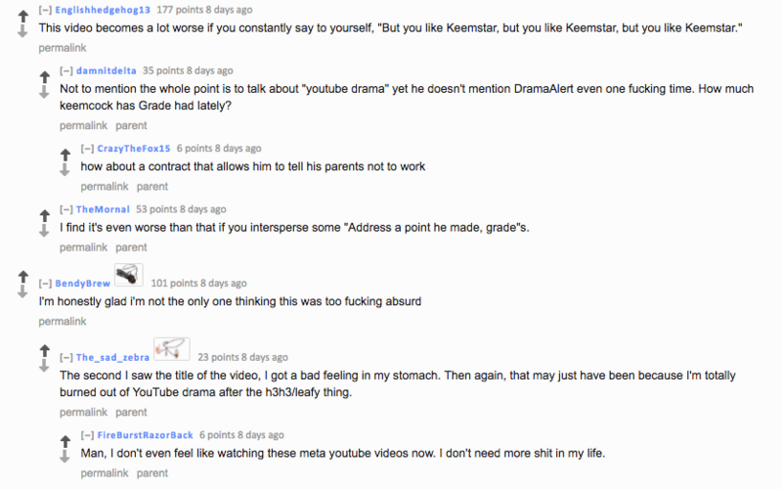Downvote FireBurstRazorBack's comment

tap(65, 455)
